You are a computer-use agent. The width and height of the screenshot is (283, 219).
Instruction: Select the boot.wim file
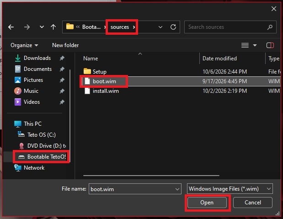(x=104, y=81)
